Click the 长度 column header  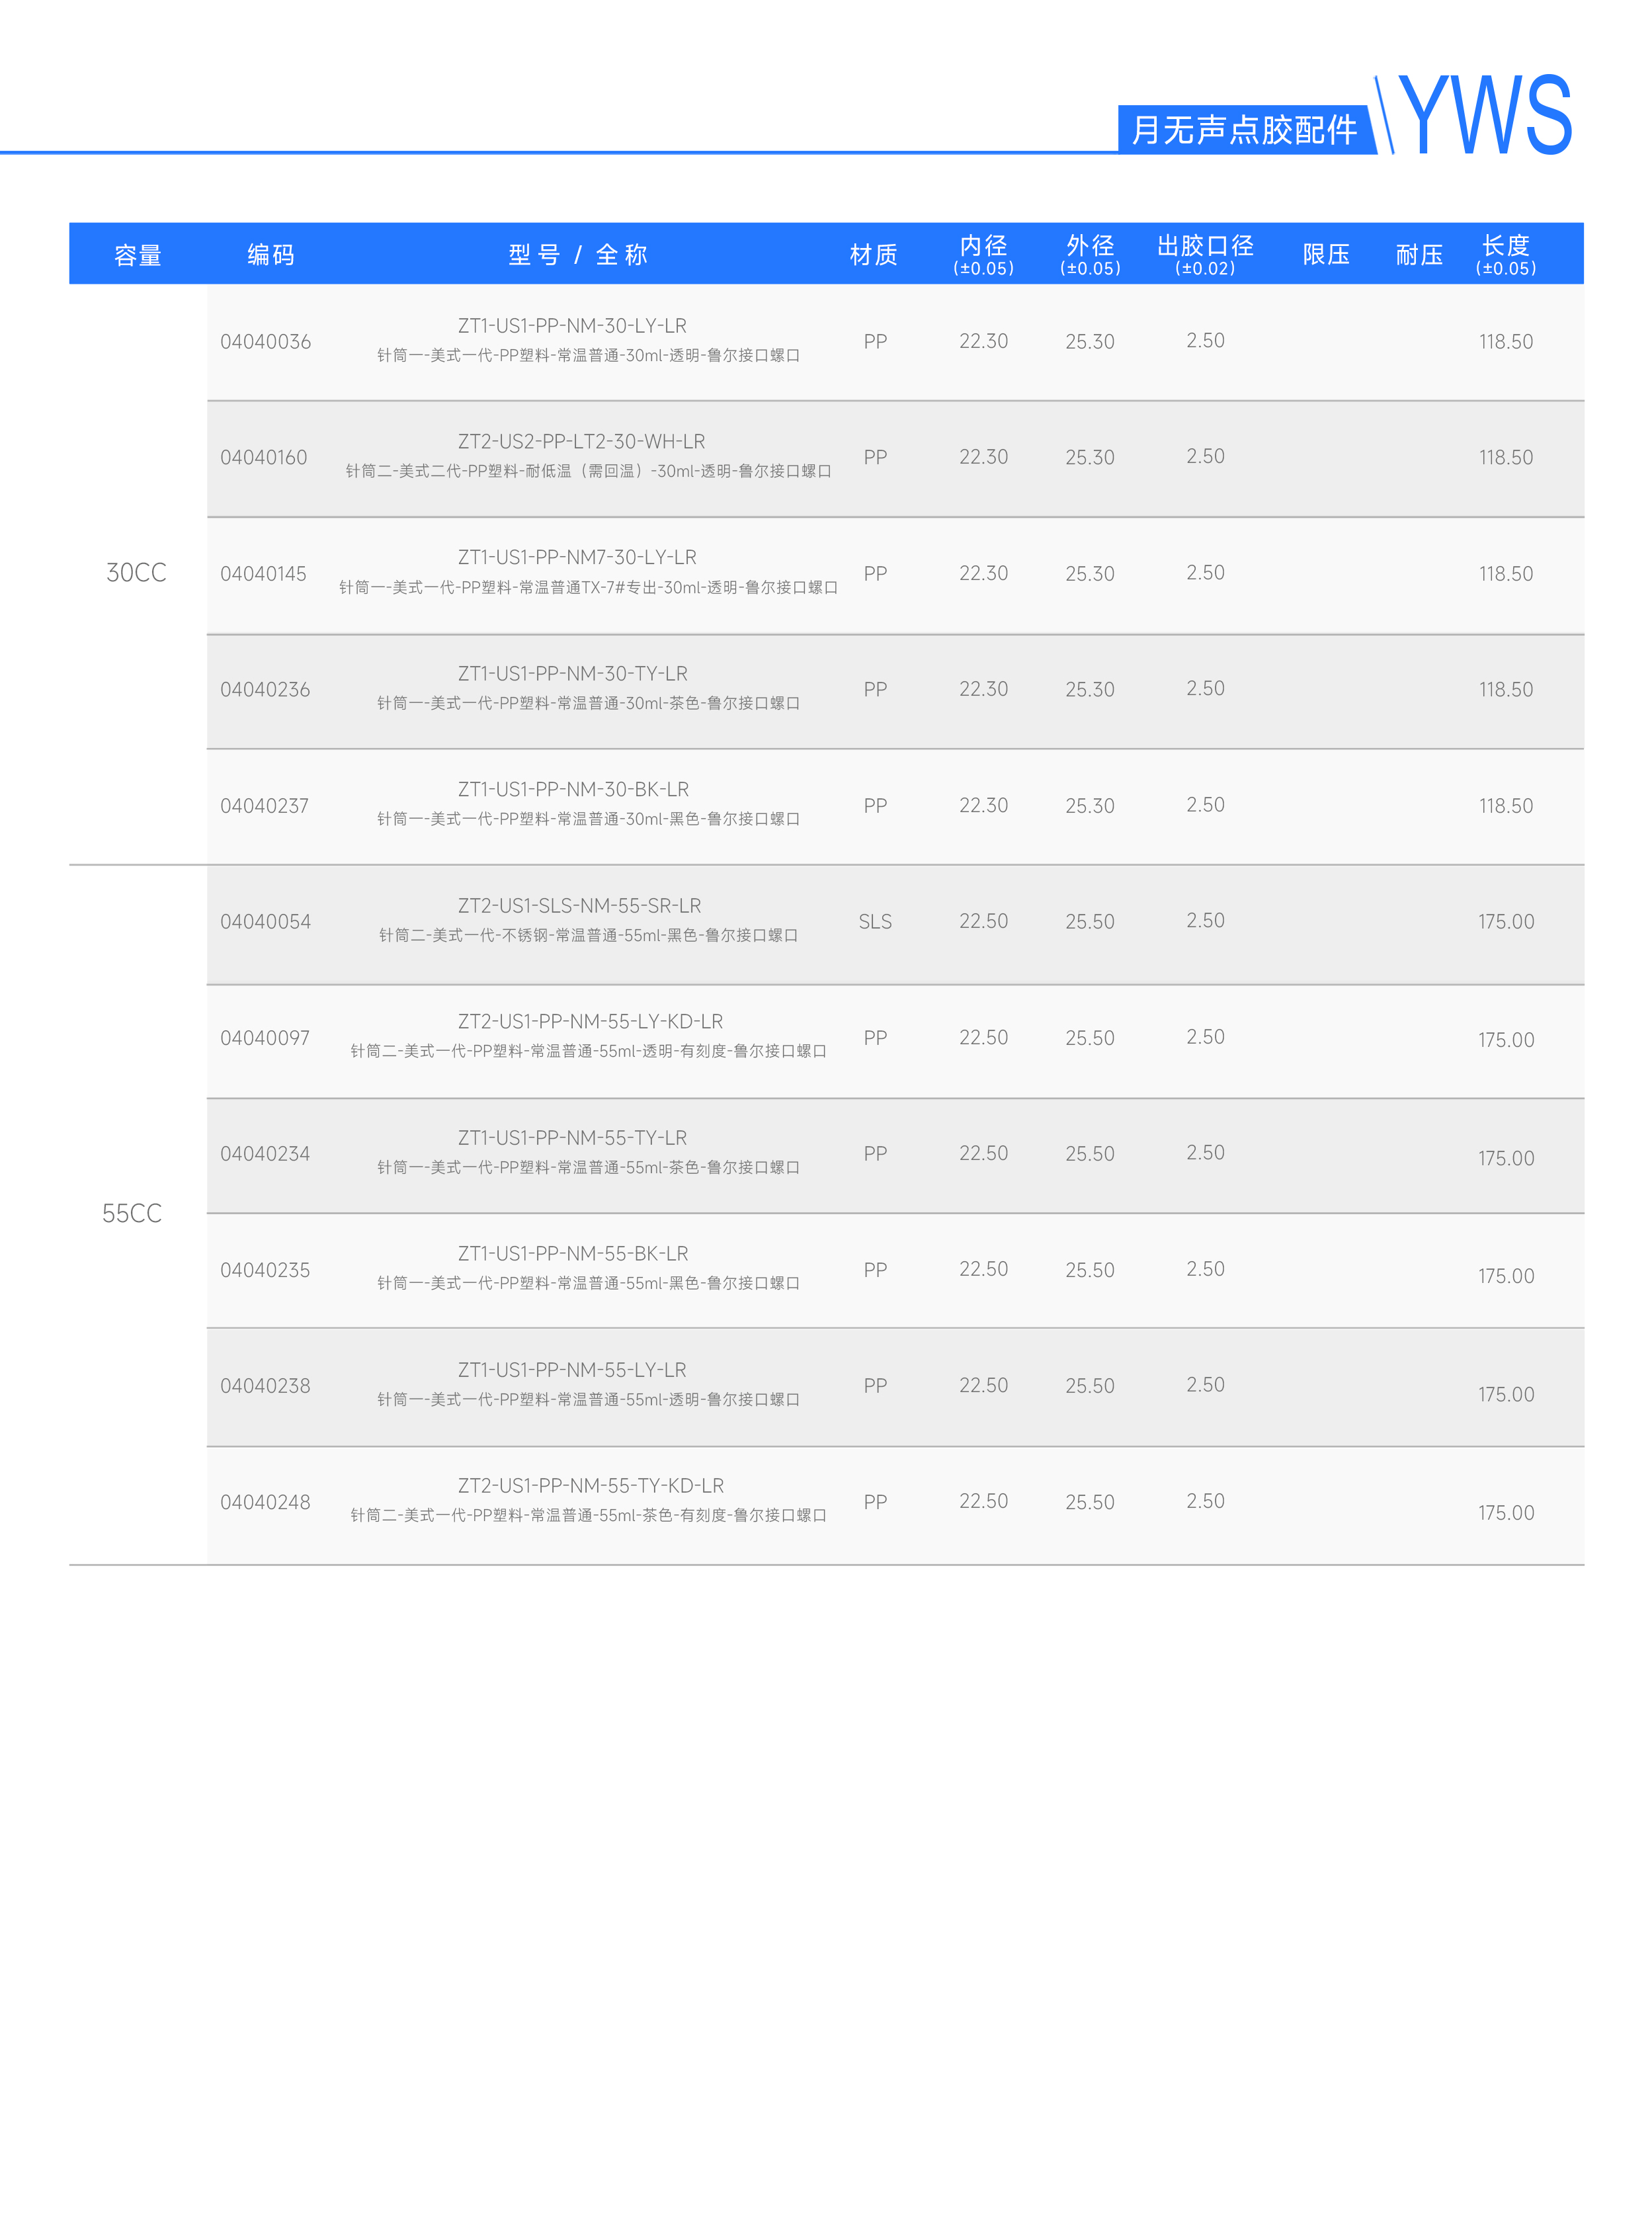[x=1506, y=254]
